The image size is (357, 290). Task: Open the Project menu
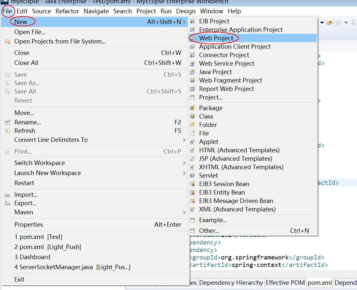146,11
